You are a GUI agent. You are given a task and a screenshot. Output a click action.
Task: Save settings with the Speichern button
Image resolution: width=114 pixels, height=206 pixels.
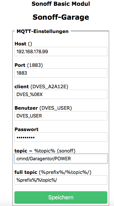point(61,197)
